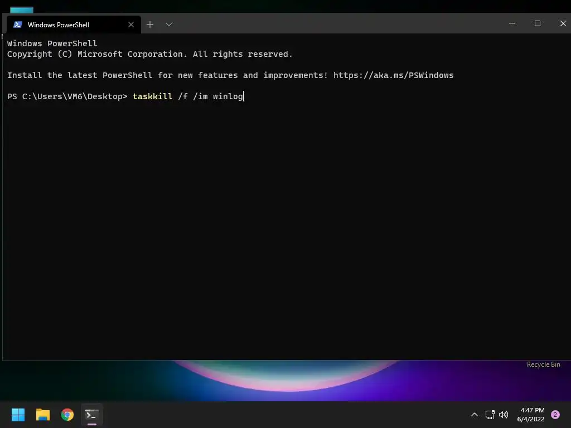Close the terminal window
Screen dimensions: 571x428
click(563, 23)
